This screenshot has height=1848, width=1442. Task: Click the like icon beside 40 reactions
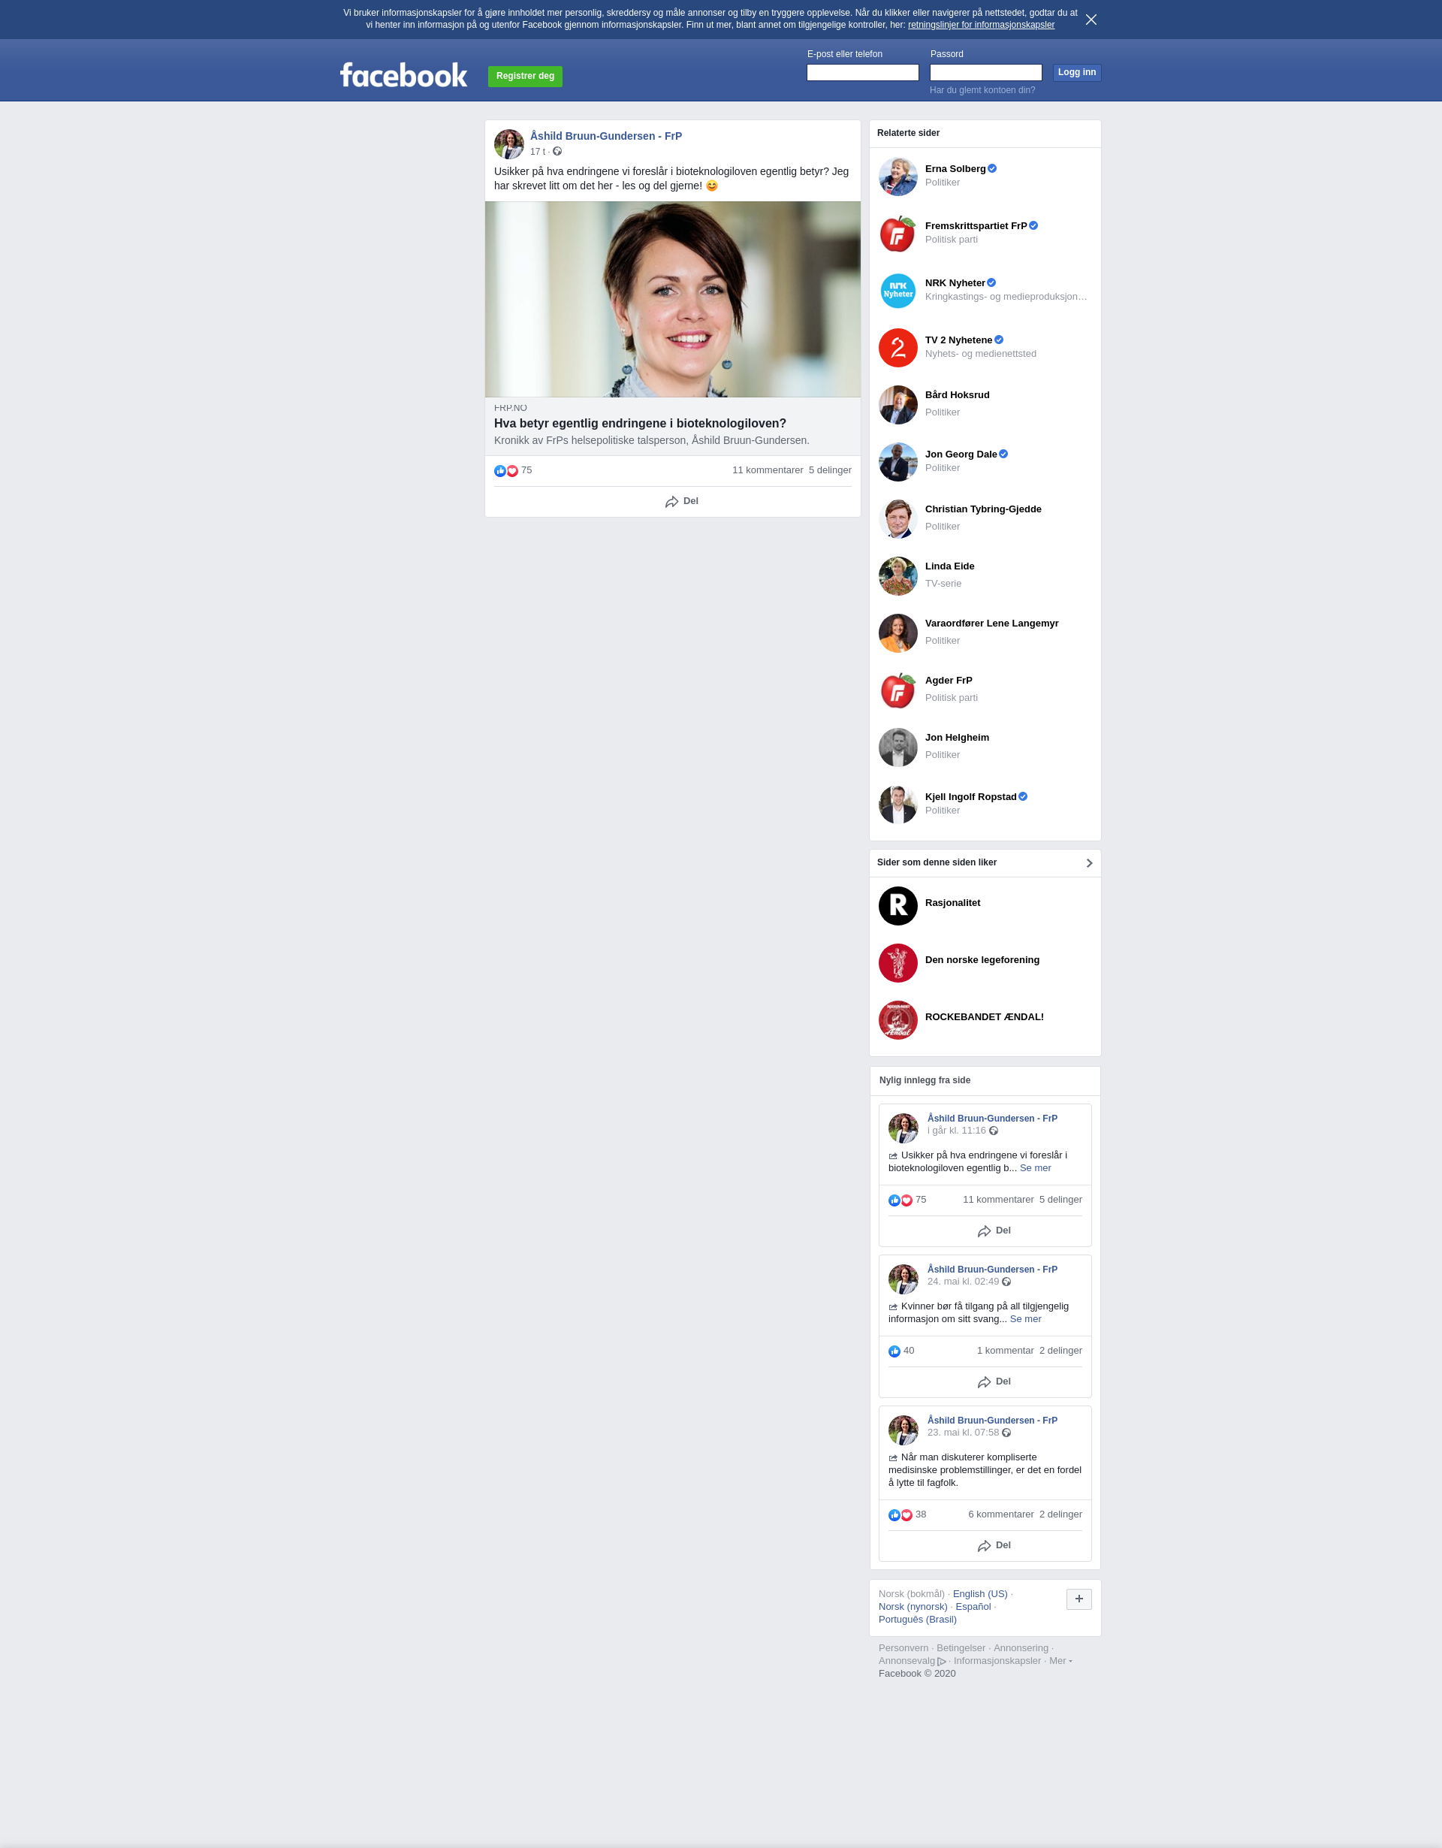coord(894,1351)
